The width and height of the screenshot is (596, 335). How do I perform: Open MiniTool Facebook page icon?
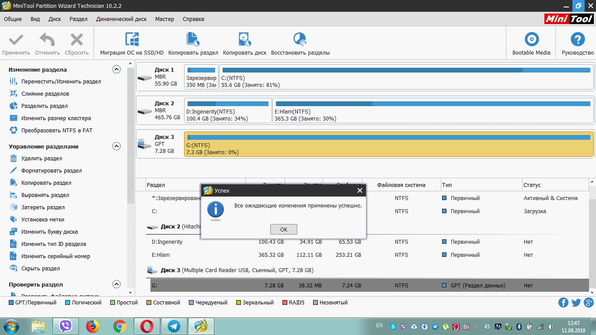[563, 303]
